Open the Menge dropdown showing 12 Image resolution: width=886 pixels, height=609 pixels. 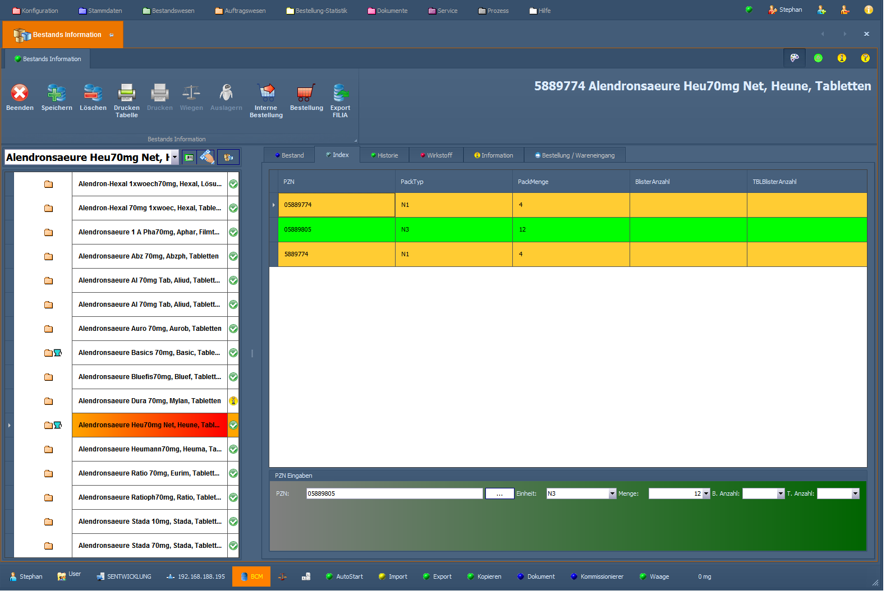click(x=706, y=493)
